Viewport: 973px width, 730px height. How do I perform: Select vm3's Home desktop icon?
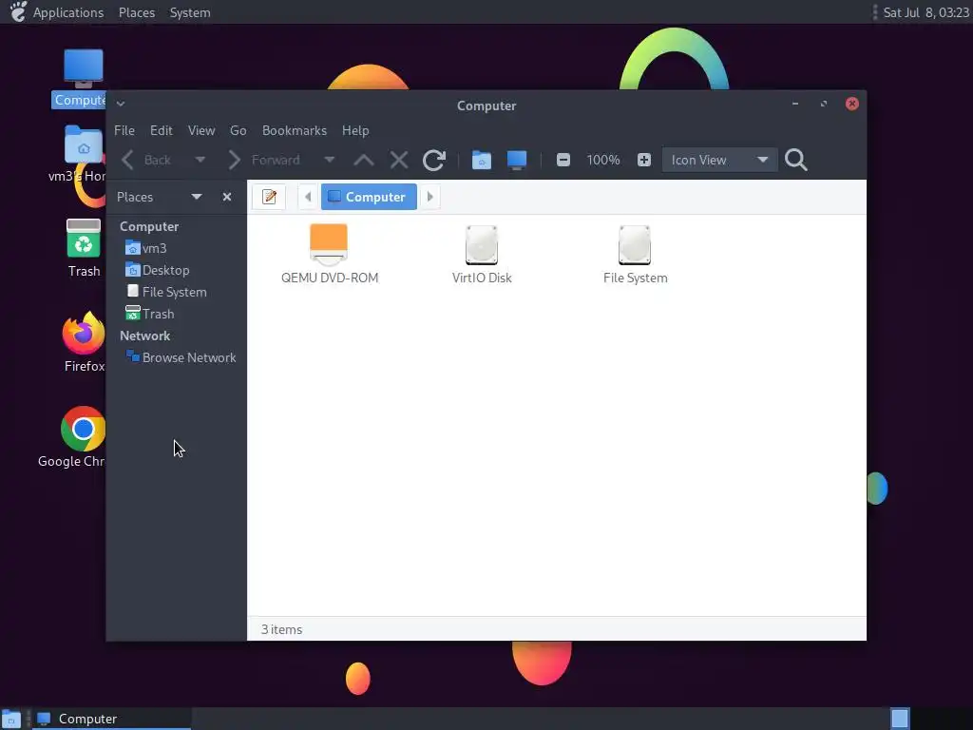(78, 155)
